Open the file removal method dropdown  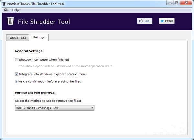pyautogui.click(x=55, y=108)
